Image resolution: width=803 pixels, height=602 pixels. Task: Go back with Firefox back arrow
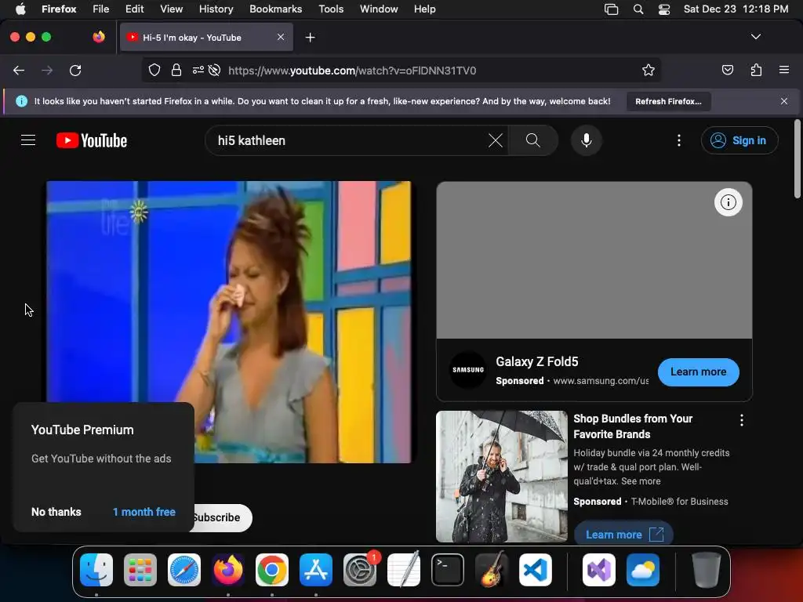point(19,70)
